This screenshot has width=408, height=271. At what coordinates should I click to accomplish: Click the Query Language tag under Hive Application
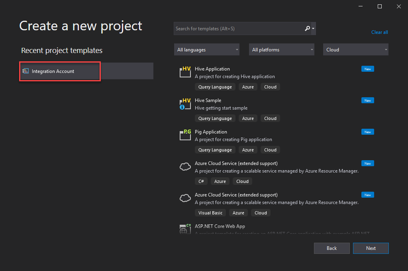coord(215,87)
